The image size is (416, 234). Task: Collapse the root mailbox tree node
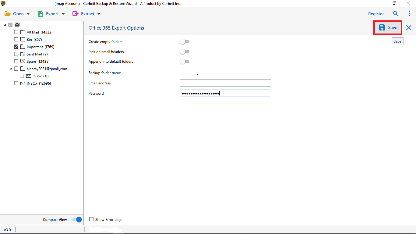pyautogui.click(x=5, y=25)
